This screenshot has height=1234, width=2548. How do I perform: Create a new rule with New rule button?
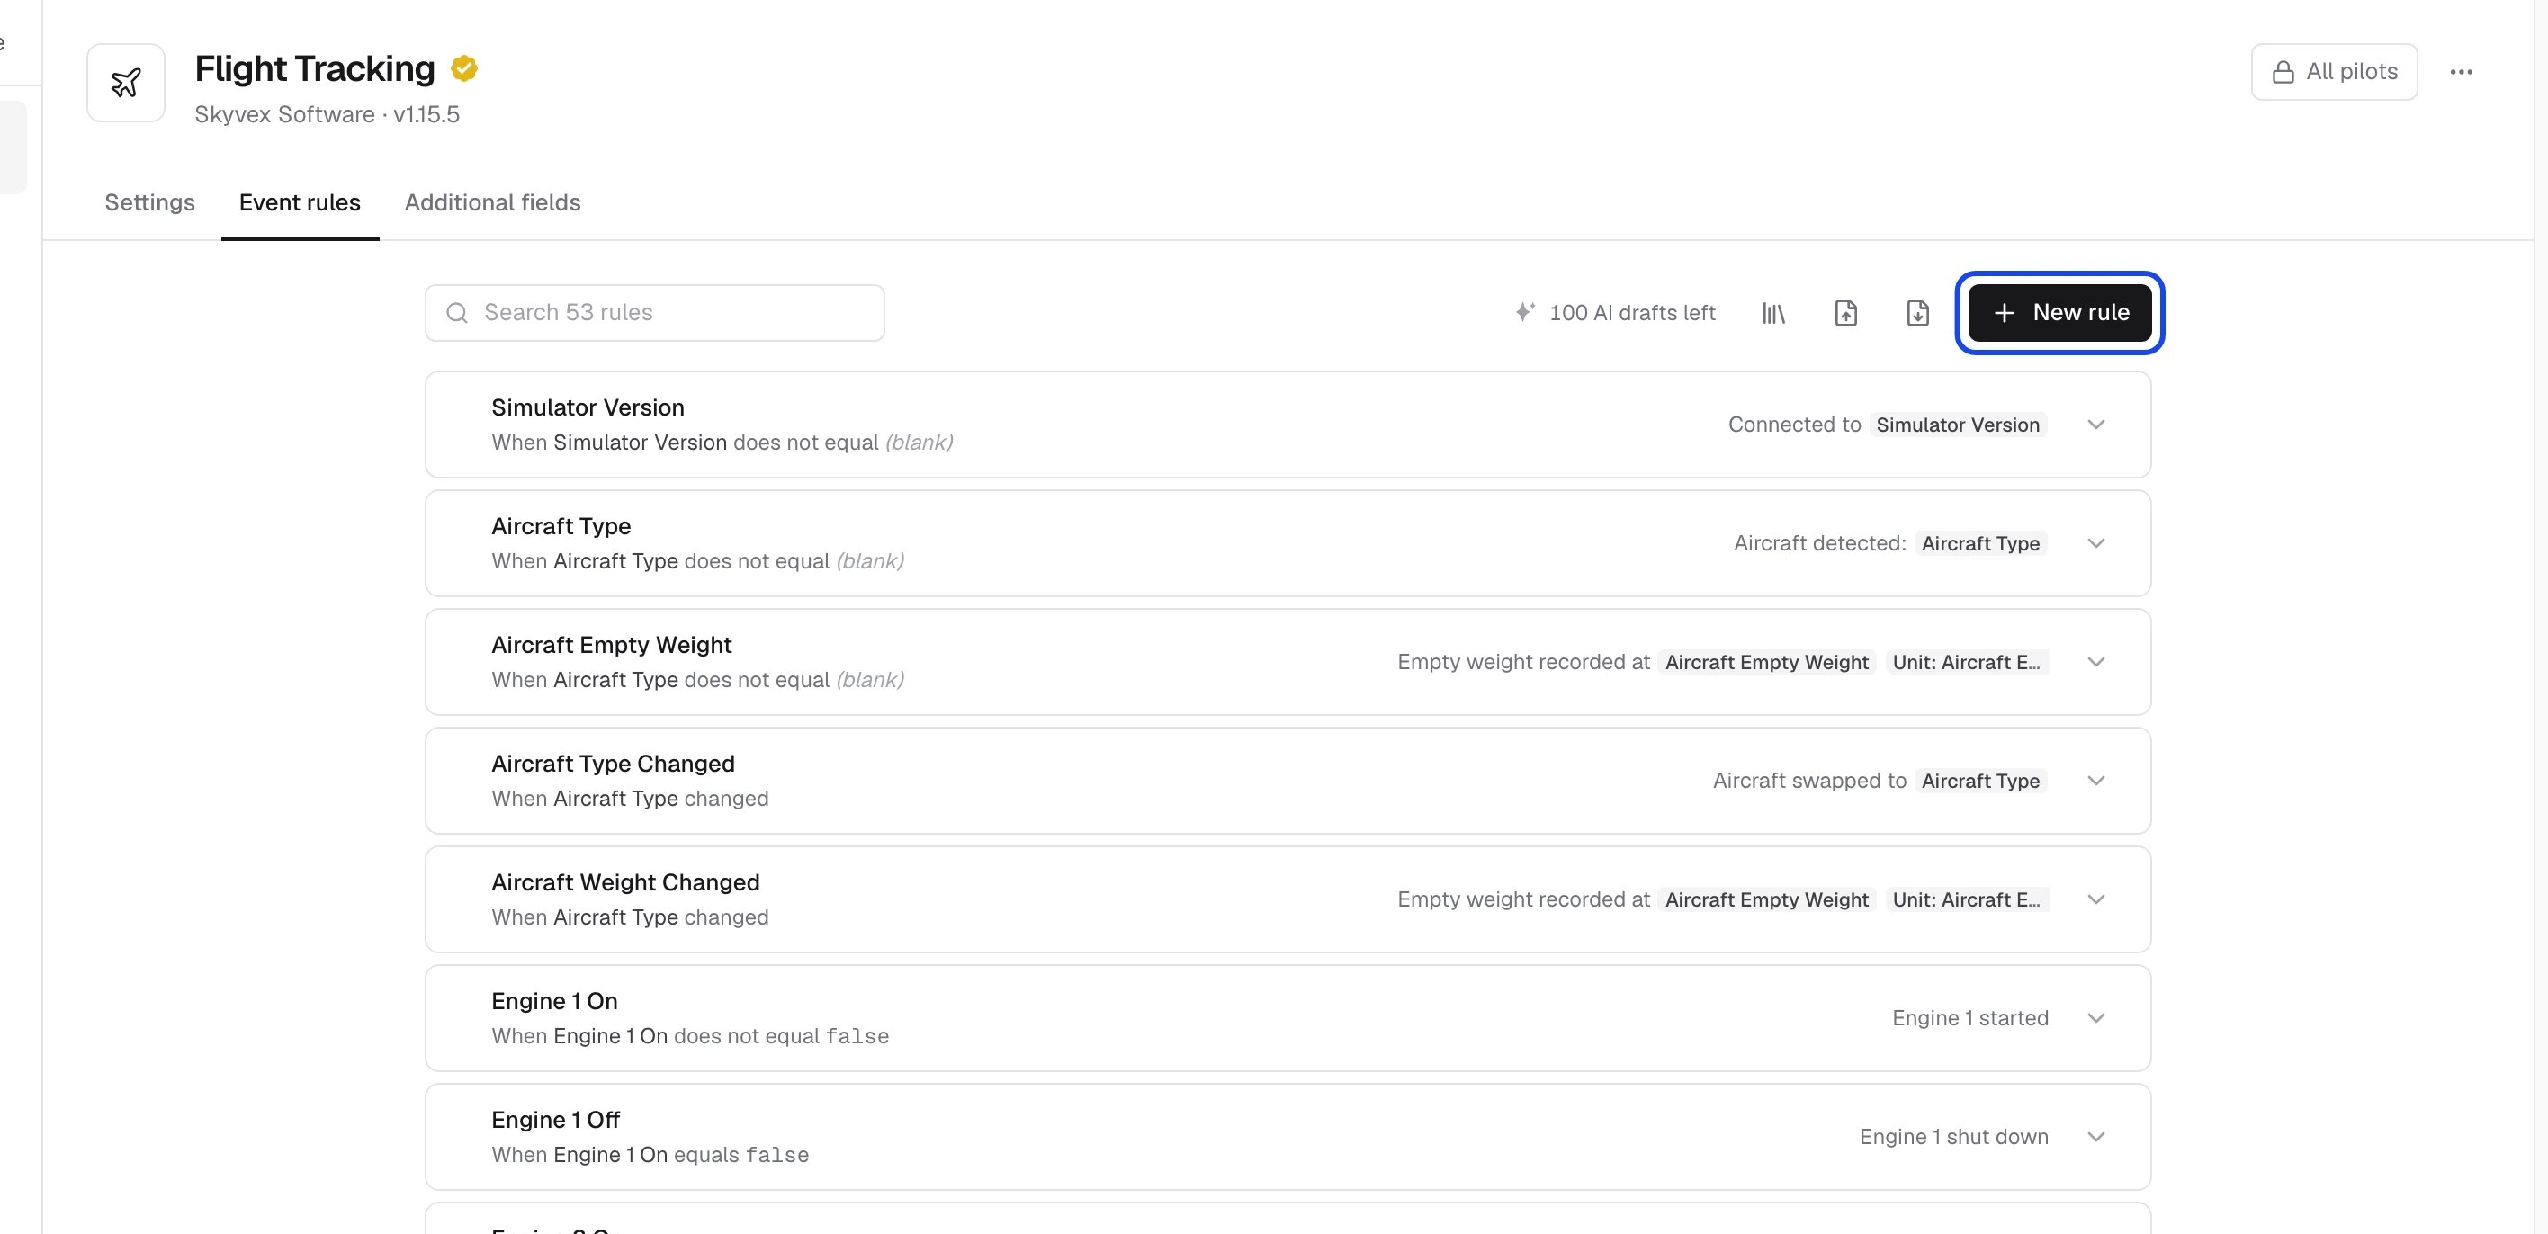tap(2059, 312)
